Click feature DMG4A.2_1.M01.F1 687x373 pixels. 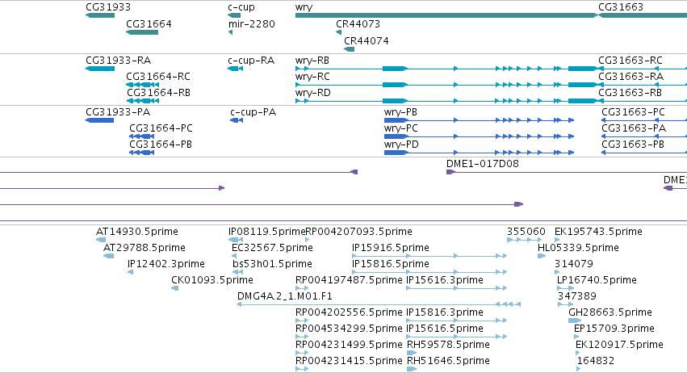click(285, 297)
